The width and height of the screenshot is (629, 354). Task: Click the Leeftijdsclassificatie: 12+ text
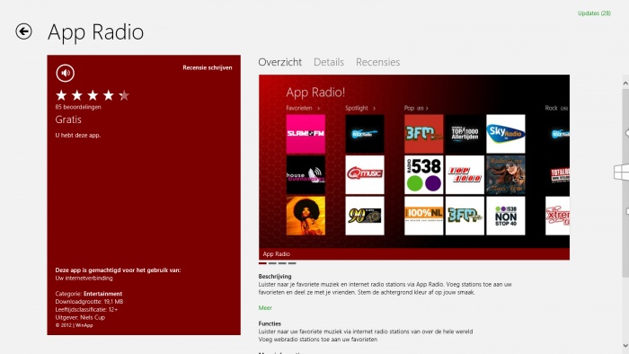coord(86,309)
